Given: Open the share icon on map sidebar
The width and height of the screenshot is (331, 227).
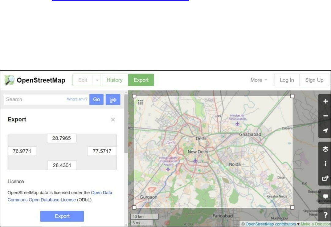Looking at the screenshot, I should [x=325, y=178].
